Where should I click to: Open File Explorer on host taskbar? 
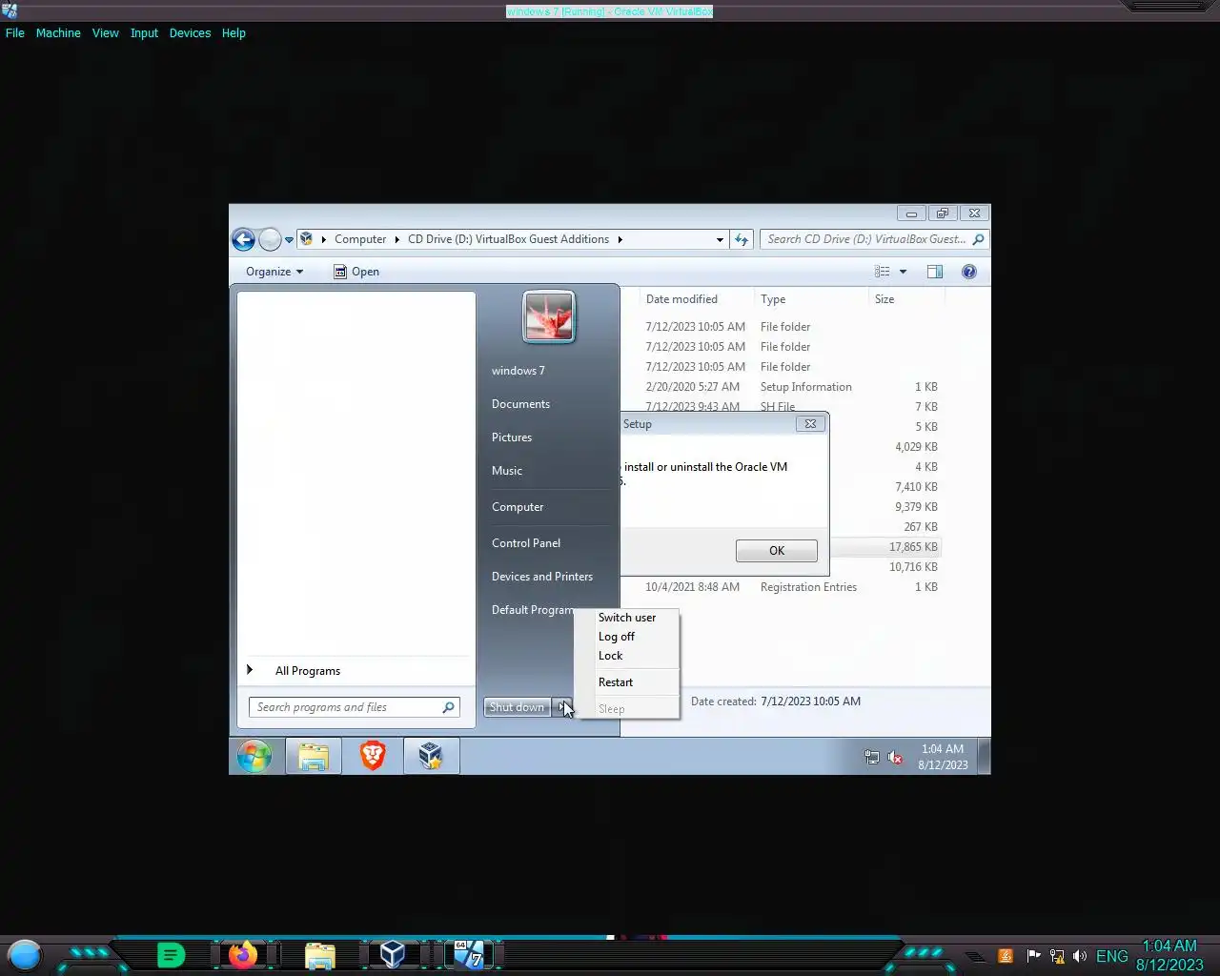pos(320,955)
